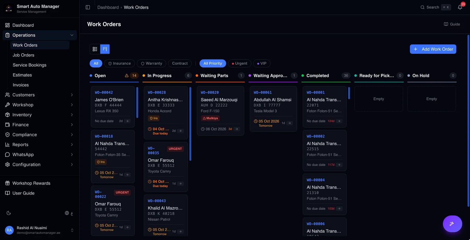Toggle dark mode moon icon
The image size is (470, 240).
pos(9,213)
